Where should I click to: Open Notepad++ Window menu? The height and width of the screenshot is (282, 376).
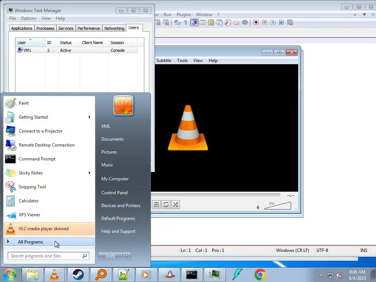pos(204,15)
